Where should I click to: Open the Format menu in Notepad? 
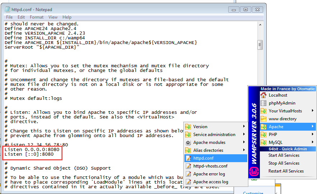[37, 17]
